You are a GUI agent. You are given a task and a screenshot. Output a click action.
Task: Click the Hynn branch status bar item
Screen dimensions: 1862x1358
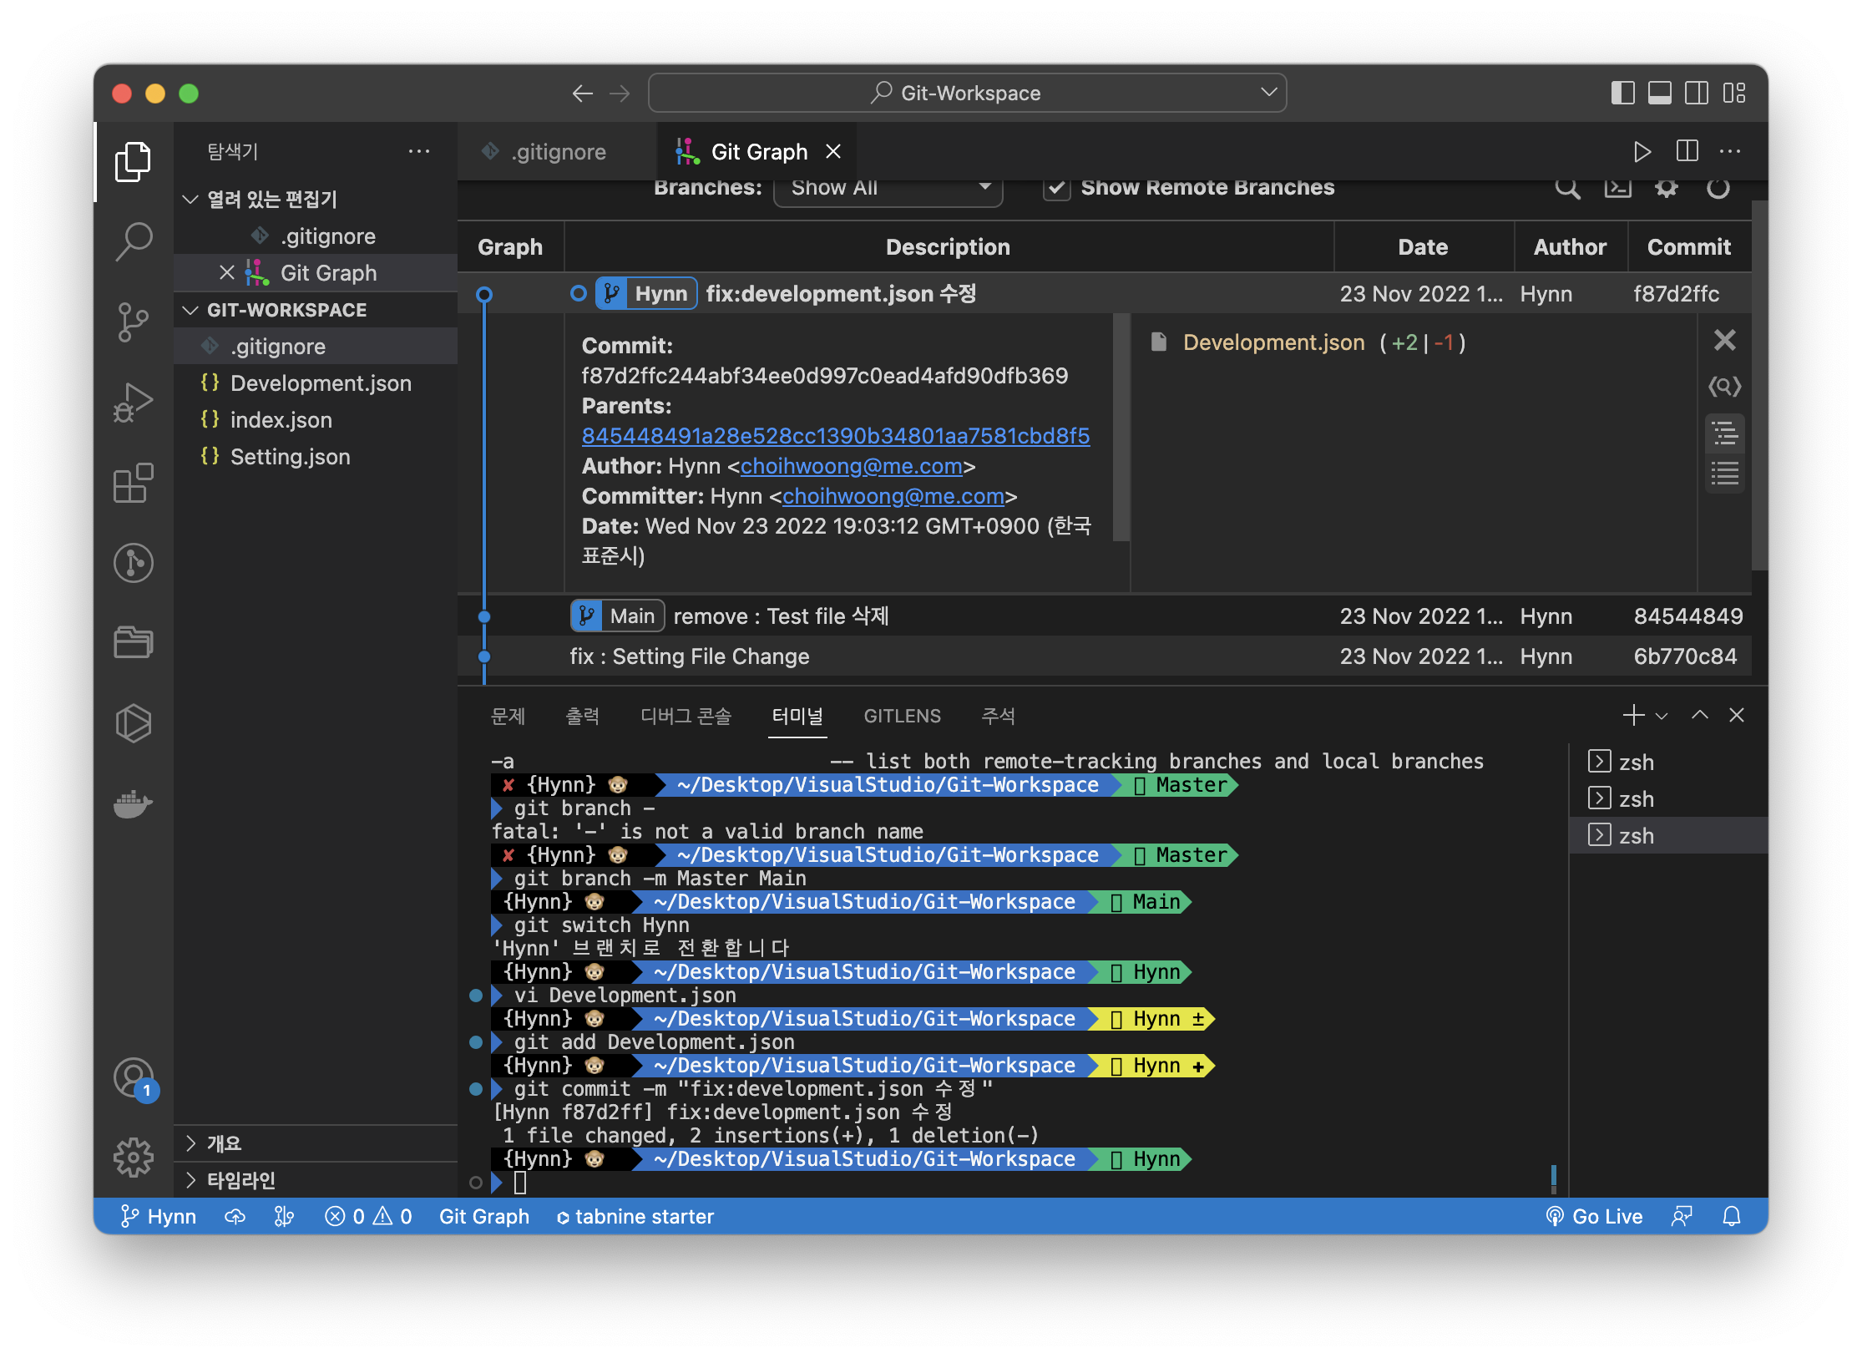159,1216
